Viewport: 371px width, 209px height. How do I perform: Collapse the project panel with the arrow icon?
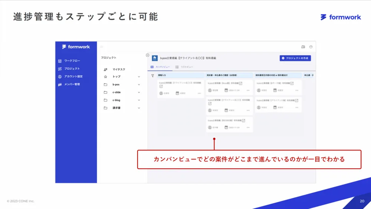(147, 55)
